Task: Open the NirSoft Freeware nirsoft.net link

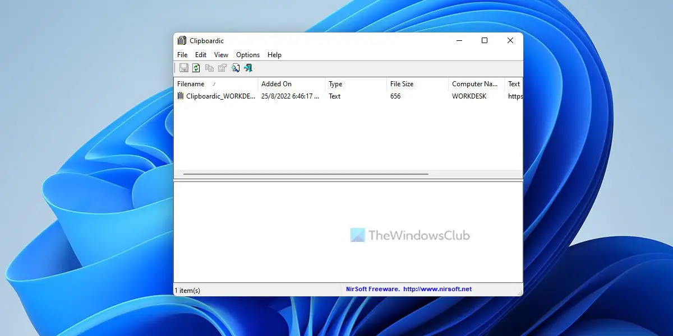Action: tap(409, 290)
